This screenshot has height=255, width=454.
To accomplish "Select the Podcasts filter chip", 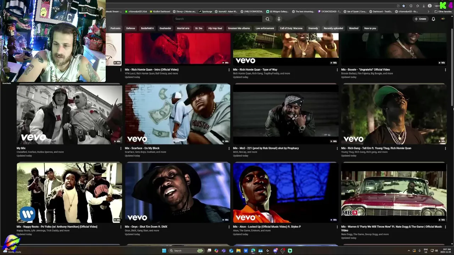I will [x=115, y=28].
